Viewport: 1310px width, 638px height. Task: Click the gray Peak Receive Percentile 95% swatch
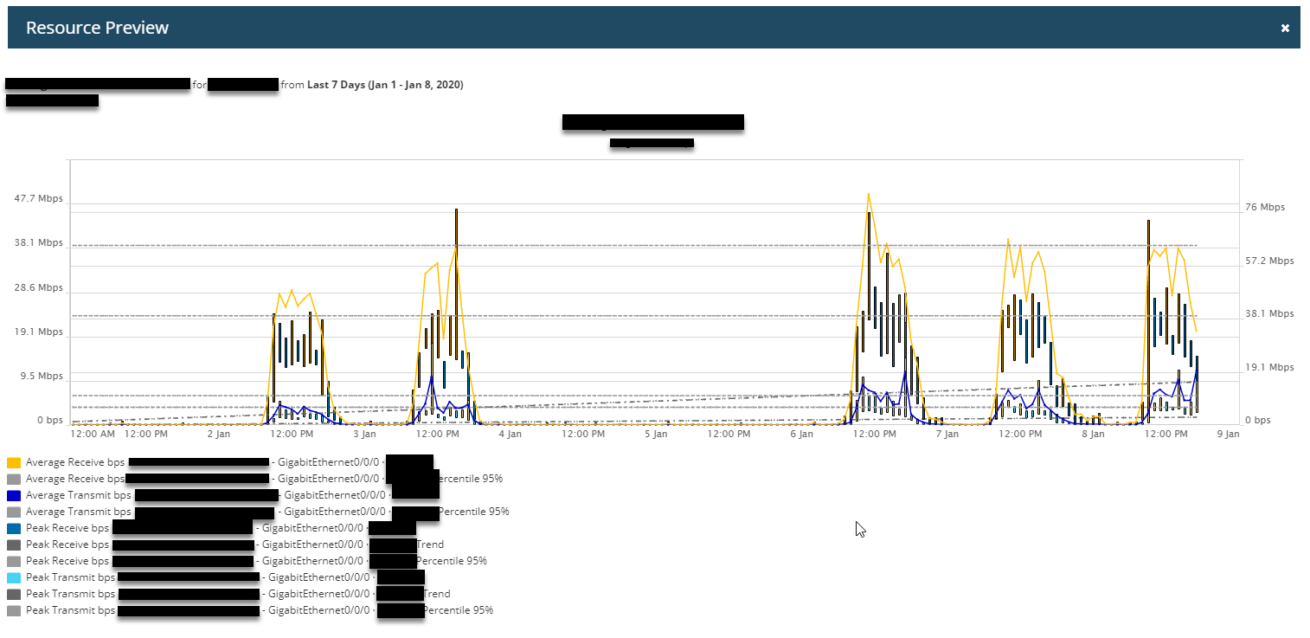pyautogui.click(x=13, y=561)
